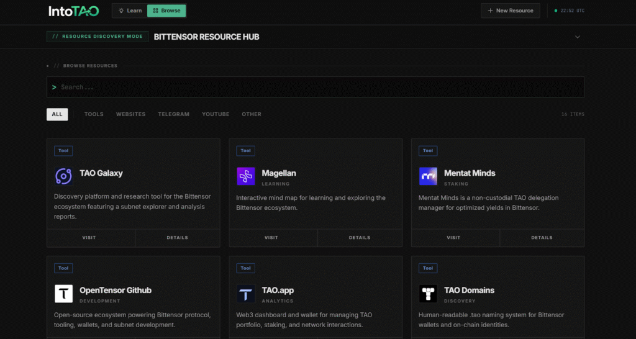Switch to Browse mode
Viewport: 636px width, 339px height.
[166, 11]
